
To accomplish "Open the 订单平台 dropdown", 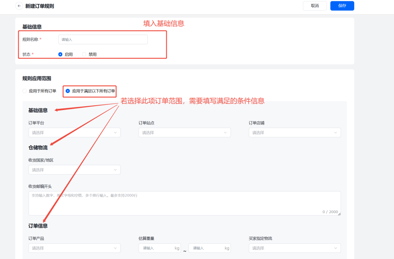I will [x=75, y=133].
